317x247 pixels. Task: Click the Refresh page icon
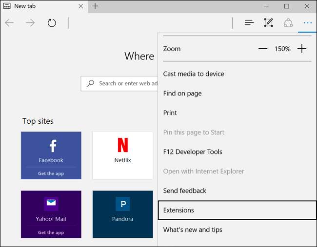click(x=52, y=23)
